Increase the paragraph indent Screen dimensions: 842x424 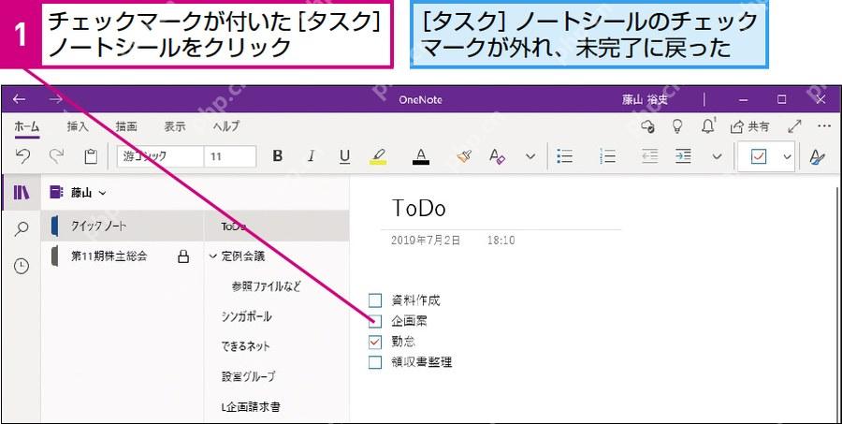(x=683, y=156)
